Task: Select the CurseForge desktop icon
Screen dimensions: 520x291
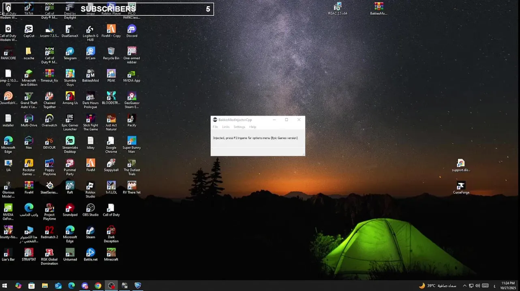Action: point(461,188)
